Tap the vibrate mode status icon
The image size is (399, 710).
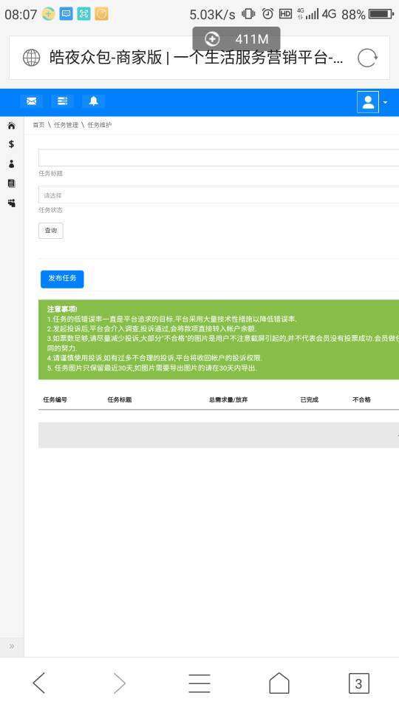248,13
